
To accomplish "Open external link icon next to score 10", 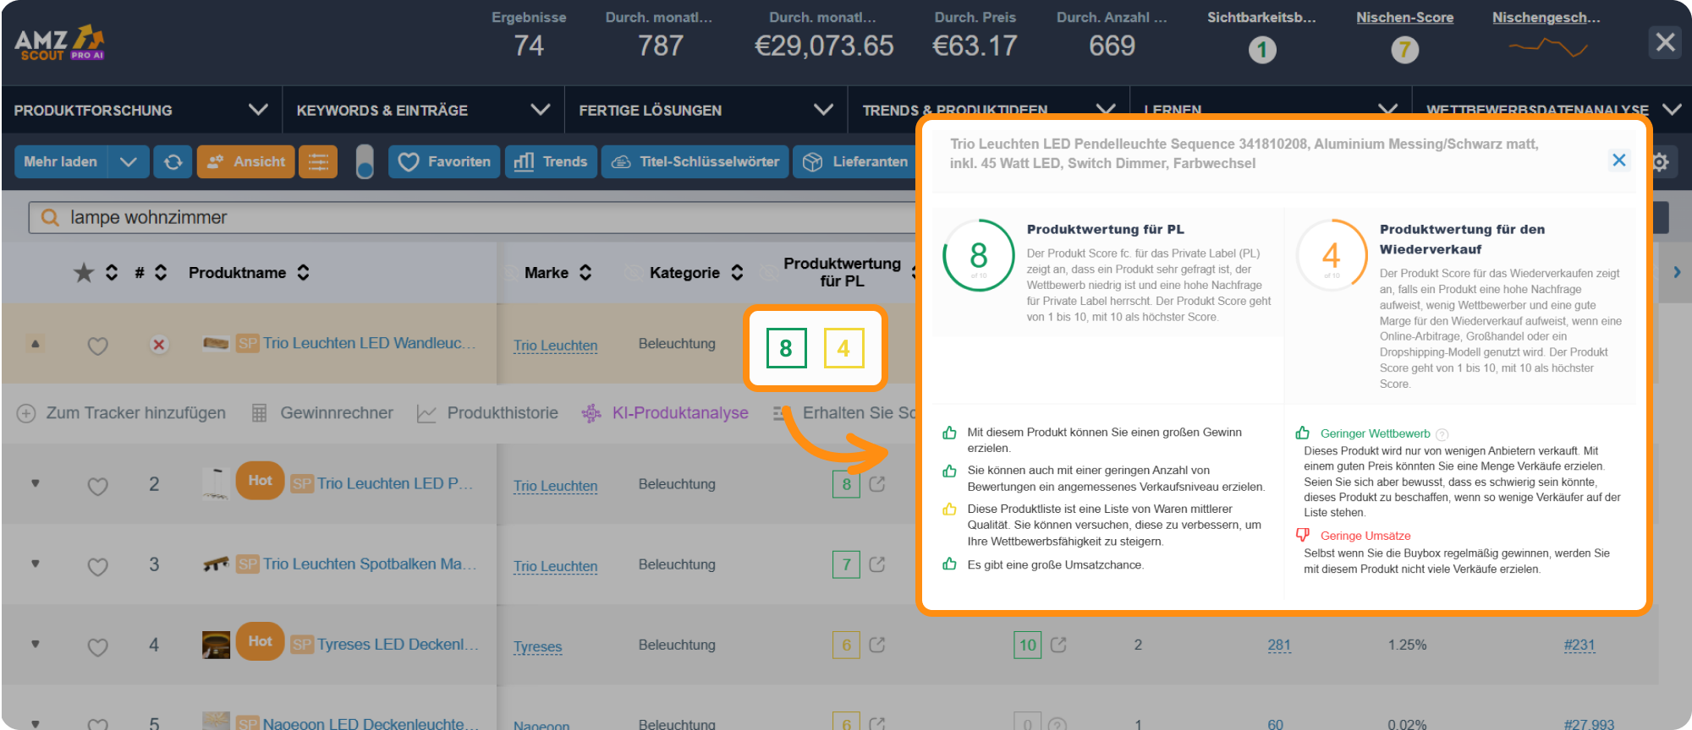I will [1058, 645].
